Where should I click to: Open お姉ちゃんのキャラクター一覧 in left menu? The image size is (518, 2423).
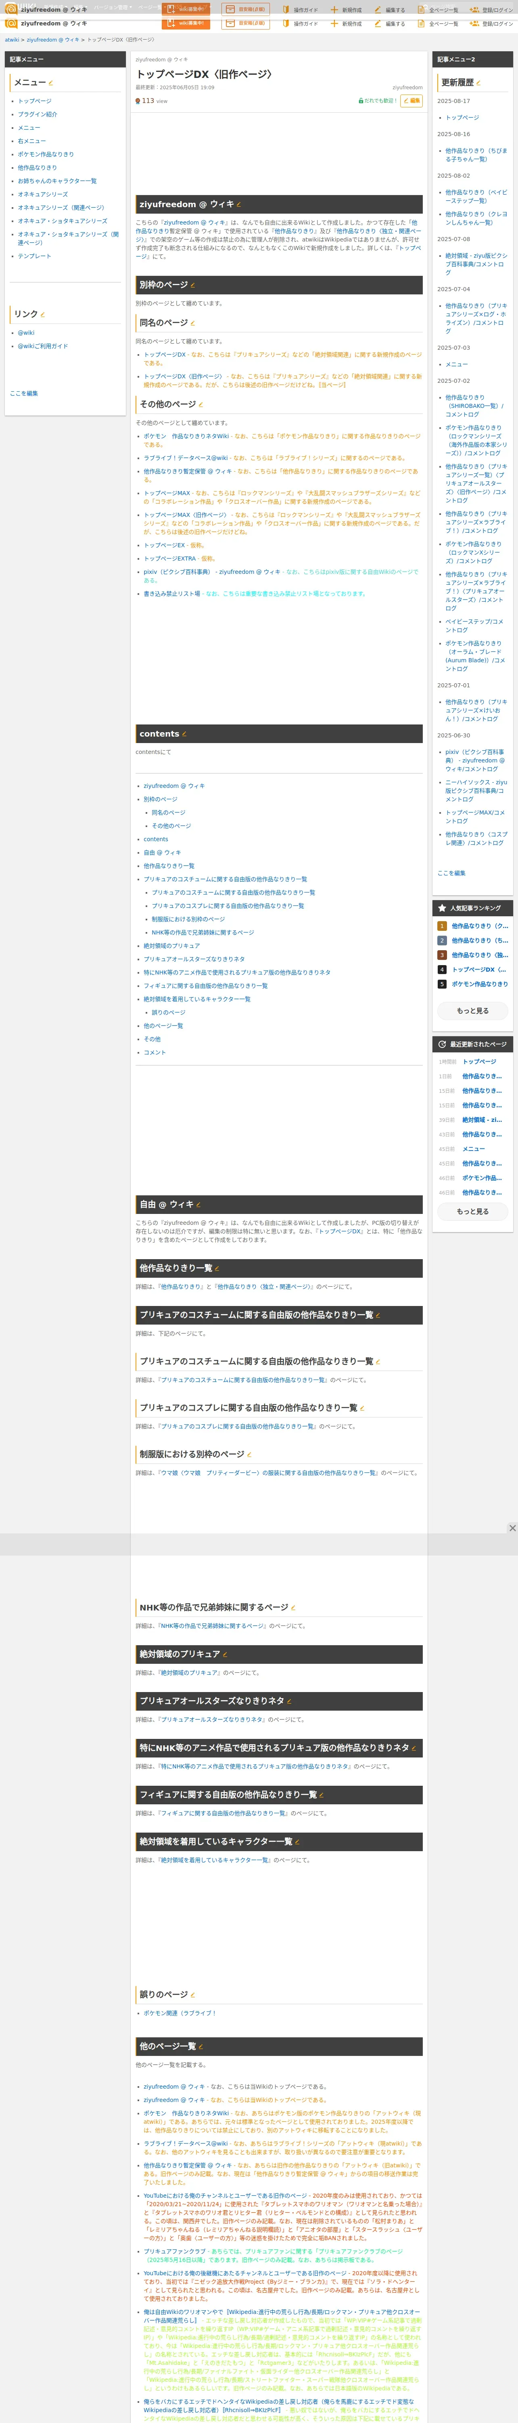point(57,181)
